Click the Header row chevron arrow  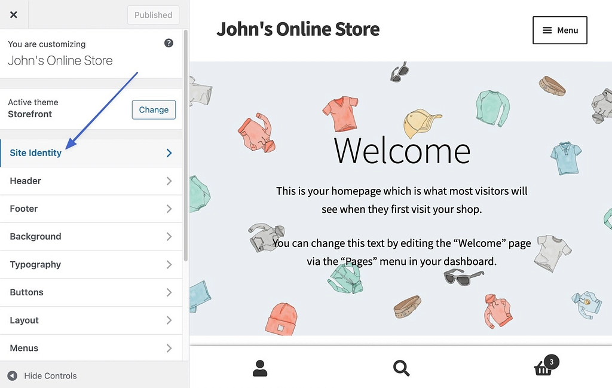(169, 181)
